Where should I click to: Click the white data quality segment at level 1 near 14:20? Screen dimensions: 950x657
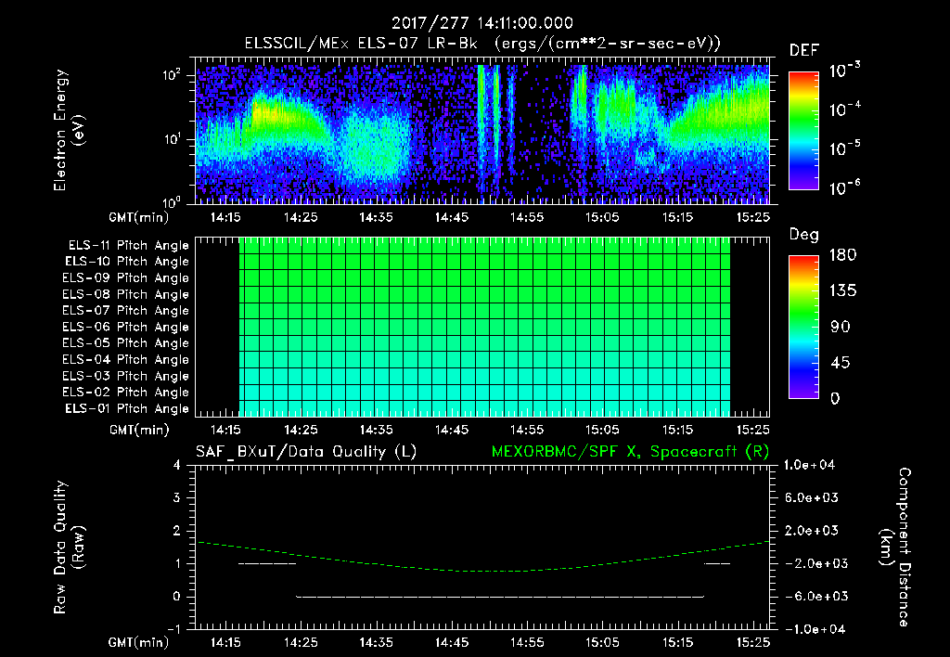tap(267, 563)
